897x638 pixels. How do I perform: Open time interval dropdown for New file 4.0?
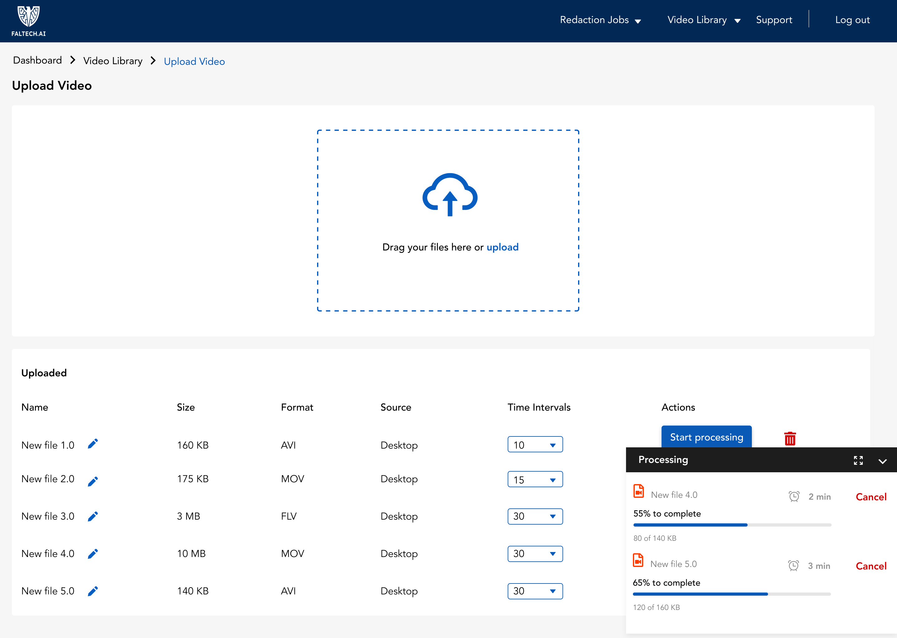tap(535, 554)
